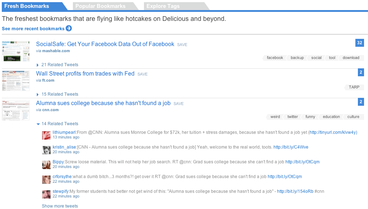Open Wall Street profits from trades article
368x209 pixels.
[85, 73]
